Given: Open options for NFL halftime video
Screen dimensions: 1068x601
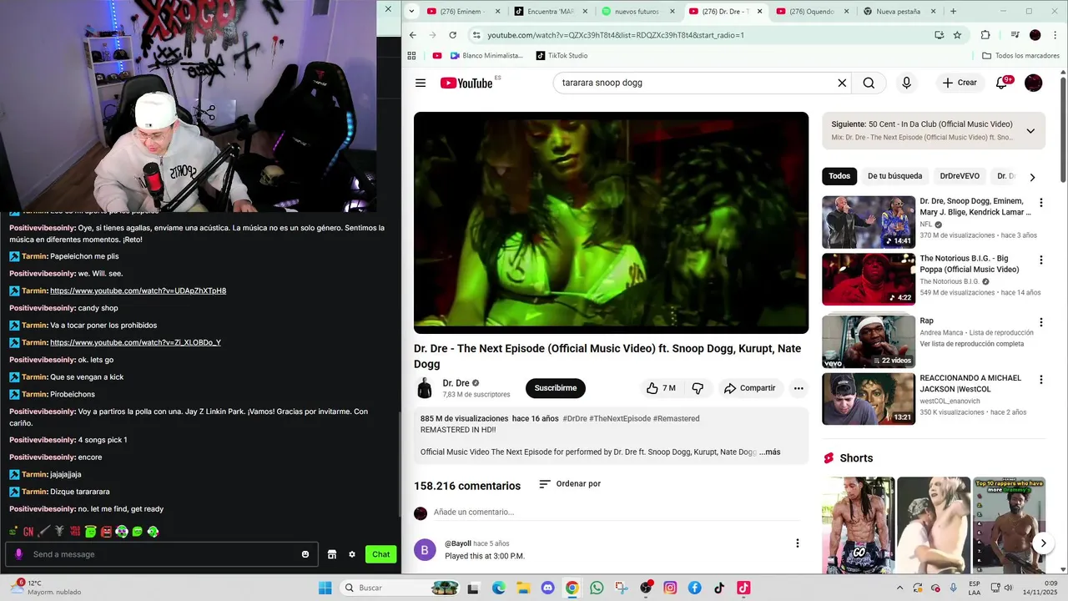Looking at the screenshot, I should 1040,203.
